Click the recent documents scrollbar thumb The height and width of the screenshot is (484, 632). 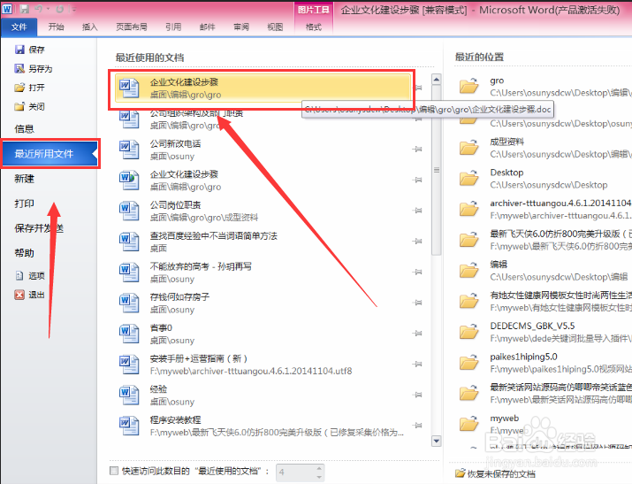pyautogui.click(x=436, y=170)
